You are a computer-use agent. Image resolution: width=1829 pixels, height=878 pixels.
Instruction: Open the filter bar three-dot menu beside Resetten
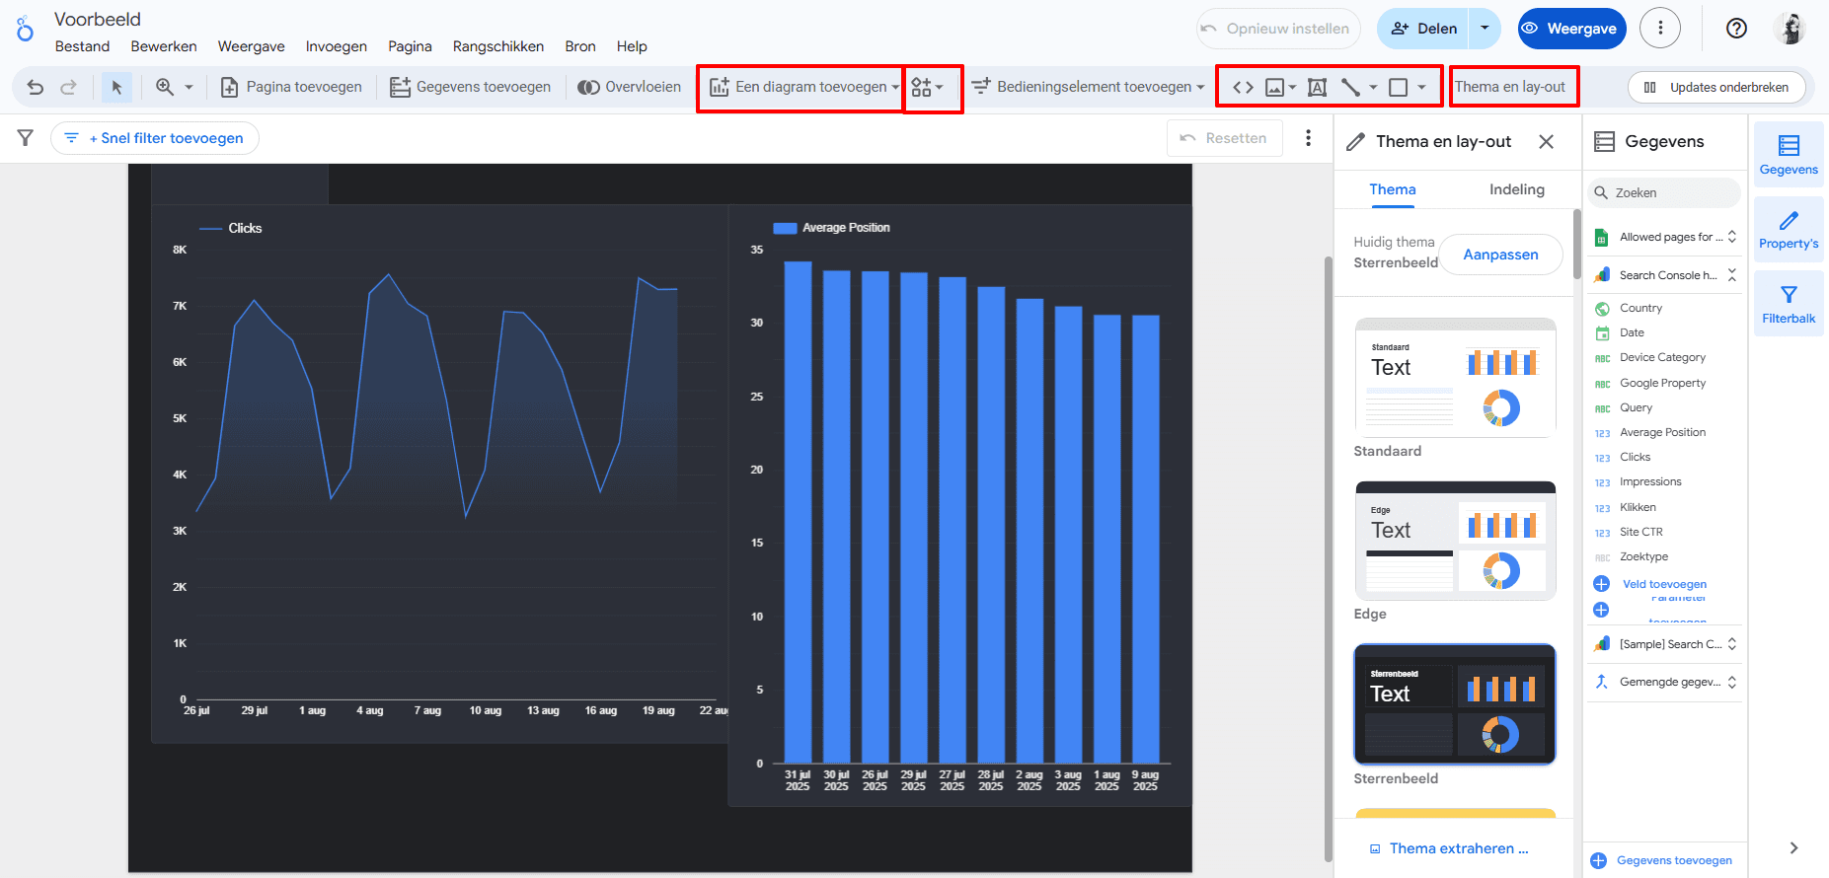[x=1308, y=138]
